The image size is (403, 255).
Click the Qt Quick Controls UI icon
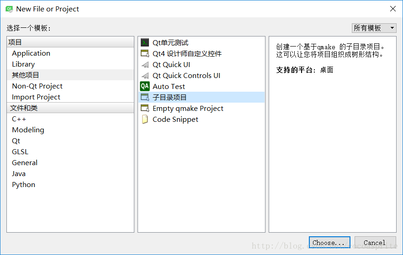145,76
